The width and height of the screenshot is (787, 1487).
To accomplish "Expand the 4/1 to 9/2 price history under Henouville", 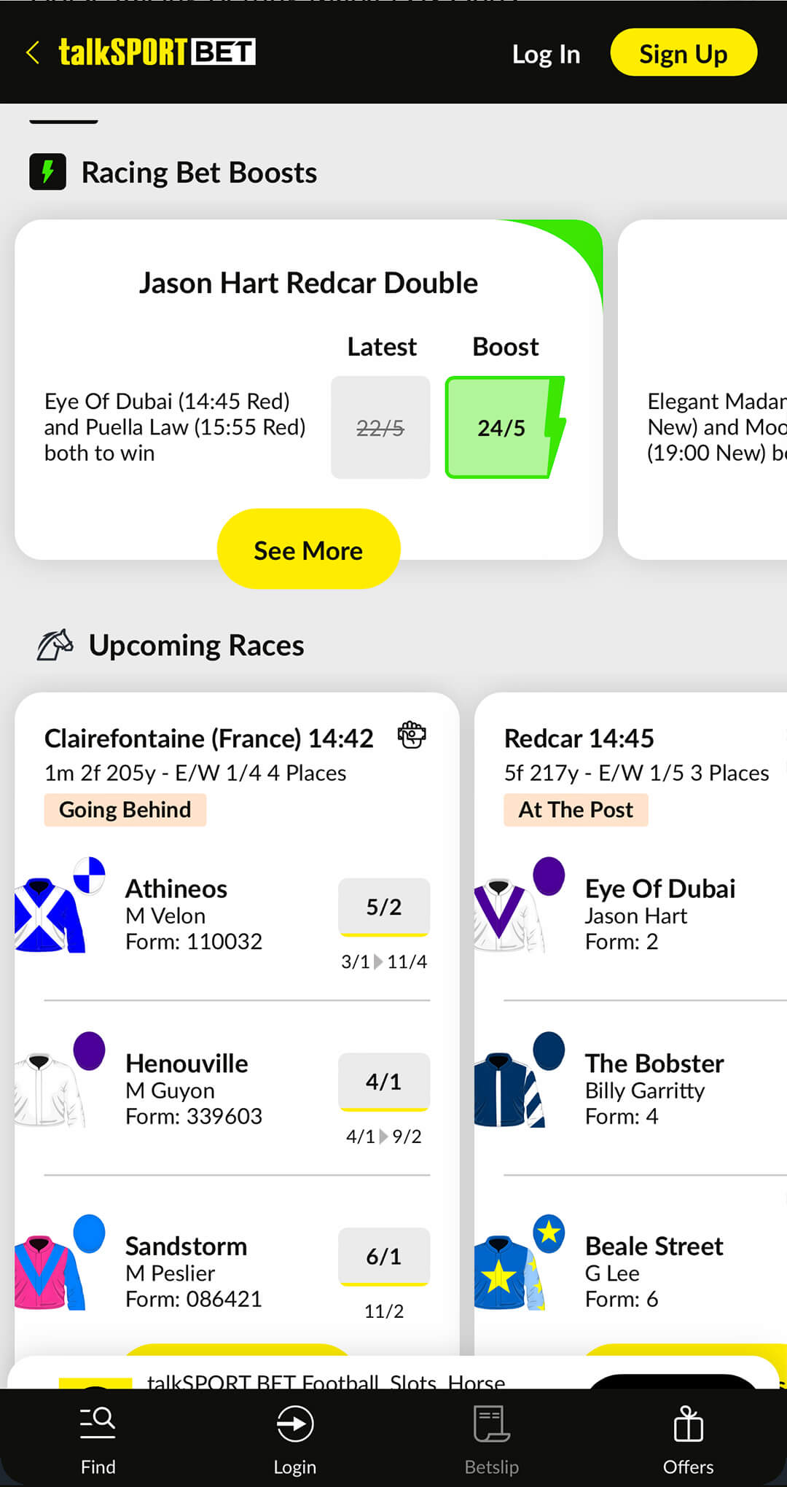I will pyautogui.click(x=384, y=1136).
